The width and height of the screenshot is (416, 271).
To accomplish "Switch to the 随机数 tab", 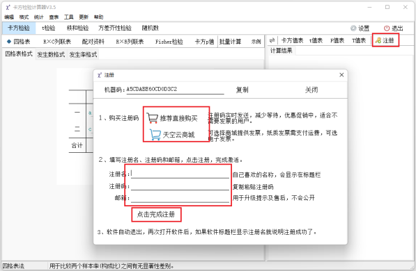I will tap(150, 28).
